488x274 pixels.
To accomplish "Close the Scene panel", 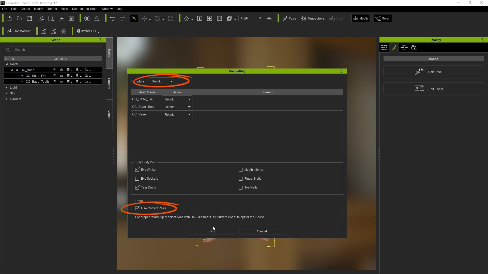I will (100, 40).
